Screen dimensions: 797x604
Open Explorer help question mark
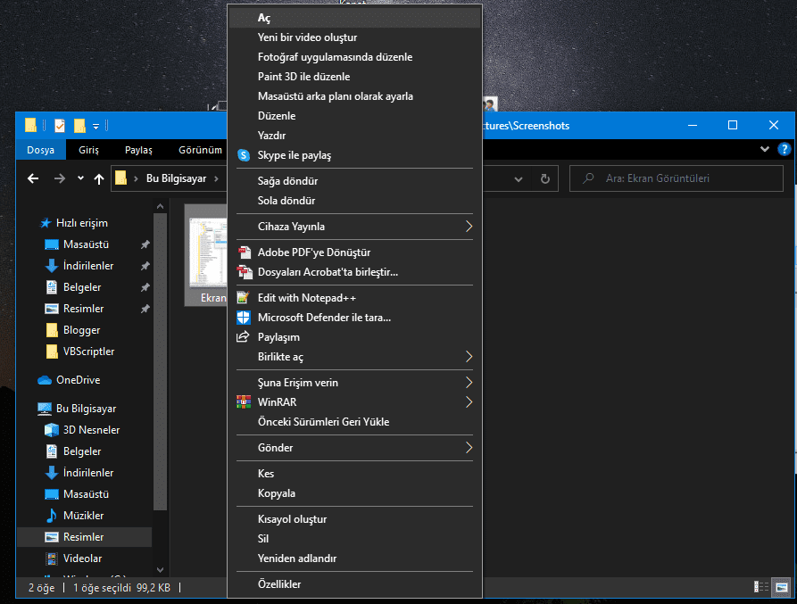point(785,149)
